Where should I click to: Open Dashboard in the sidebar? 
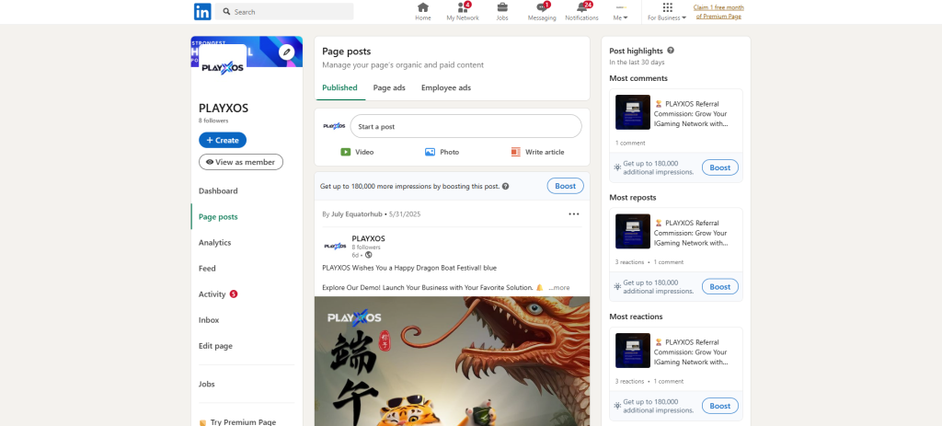tap(218, 191)
